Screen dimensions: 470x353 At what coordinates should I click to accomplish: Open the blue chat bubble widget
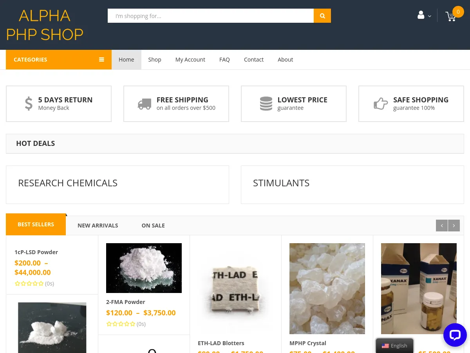click(x=455, y=335)
